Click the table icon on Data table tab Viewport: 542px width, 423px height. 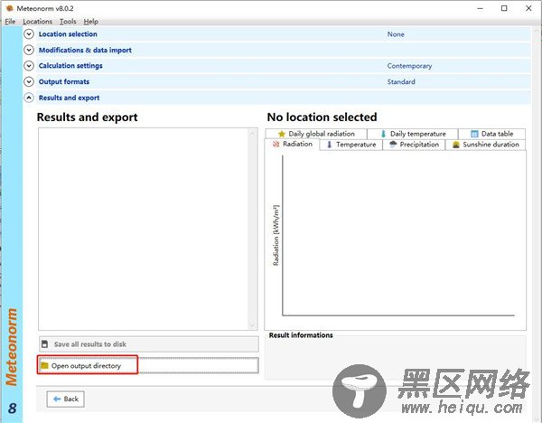[474, 134]
